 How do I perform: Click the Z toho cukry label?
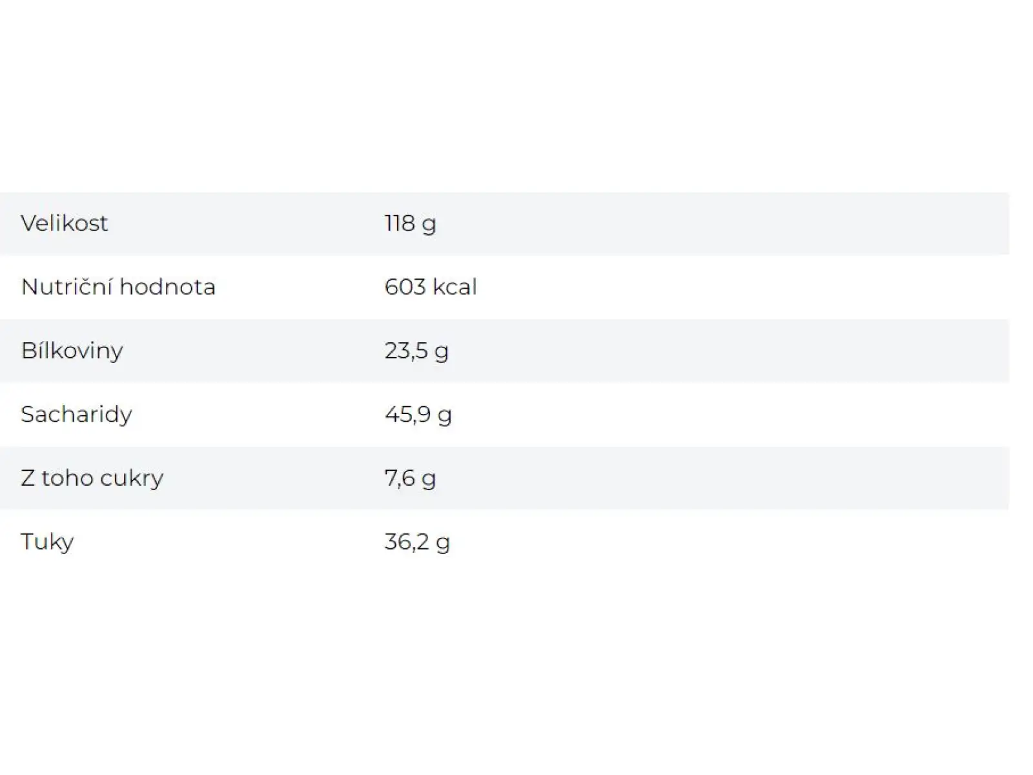coord(92,479)
